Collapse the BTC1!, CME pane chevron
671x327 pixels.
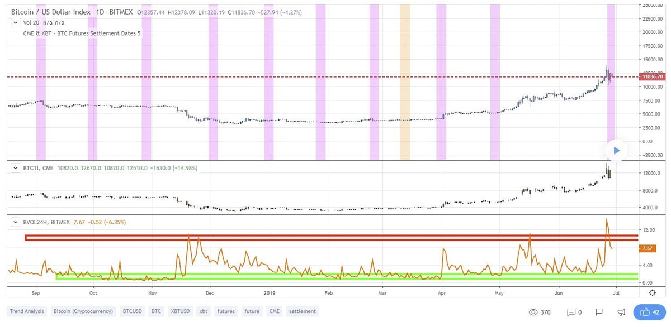point(15,167)
